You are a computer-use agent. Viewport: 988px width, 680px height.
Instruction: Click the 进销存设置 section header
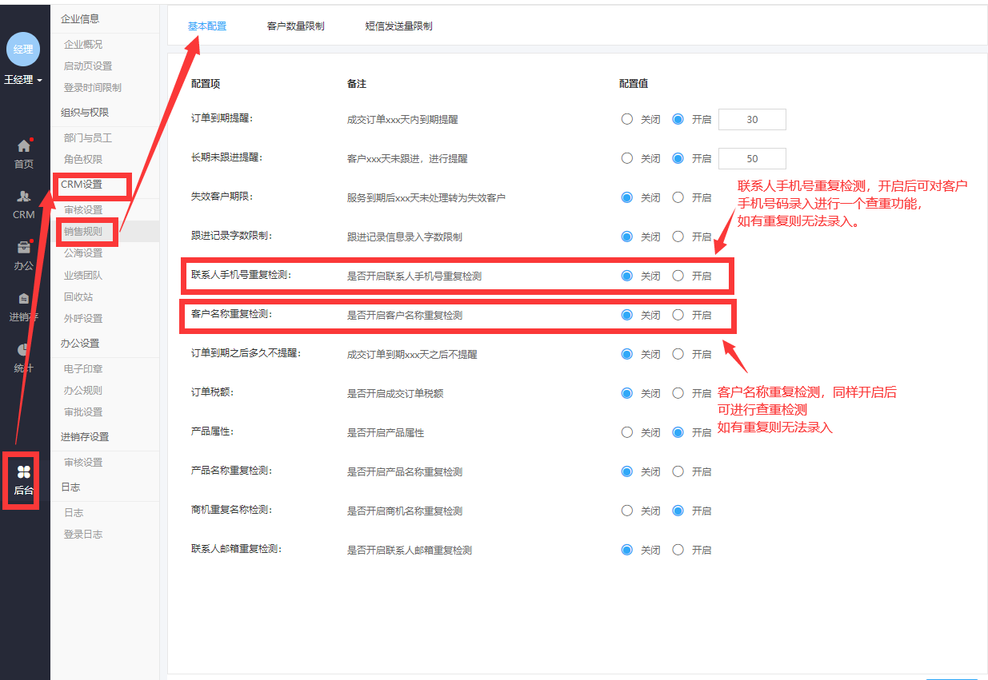(x=85, y=437)
